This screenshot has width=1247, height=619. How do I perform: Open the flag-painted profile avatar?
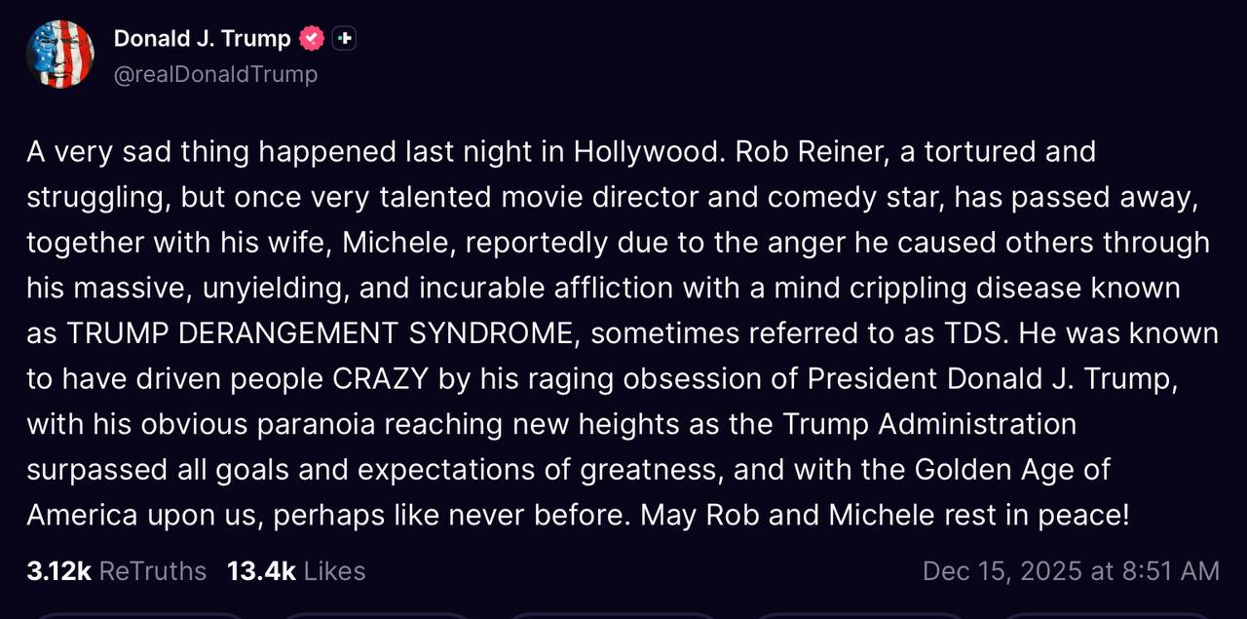60,55
